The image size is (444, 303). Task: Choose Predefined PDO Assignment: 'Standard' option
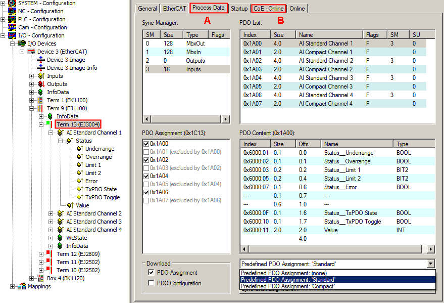337,279
